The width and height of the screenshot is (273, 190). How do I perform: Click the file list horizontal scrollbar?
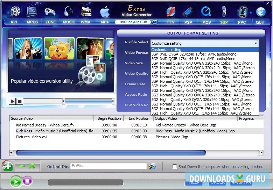111,153
